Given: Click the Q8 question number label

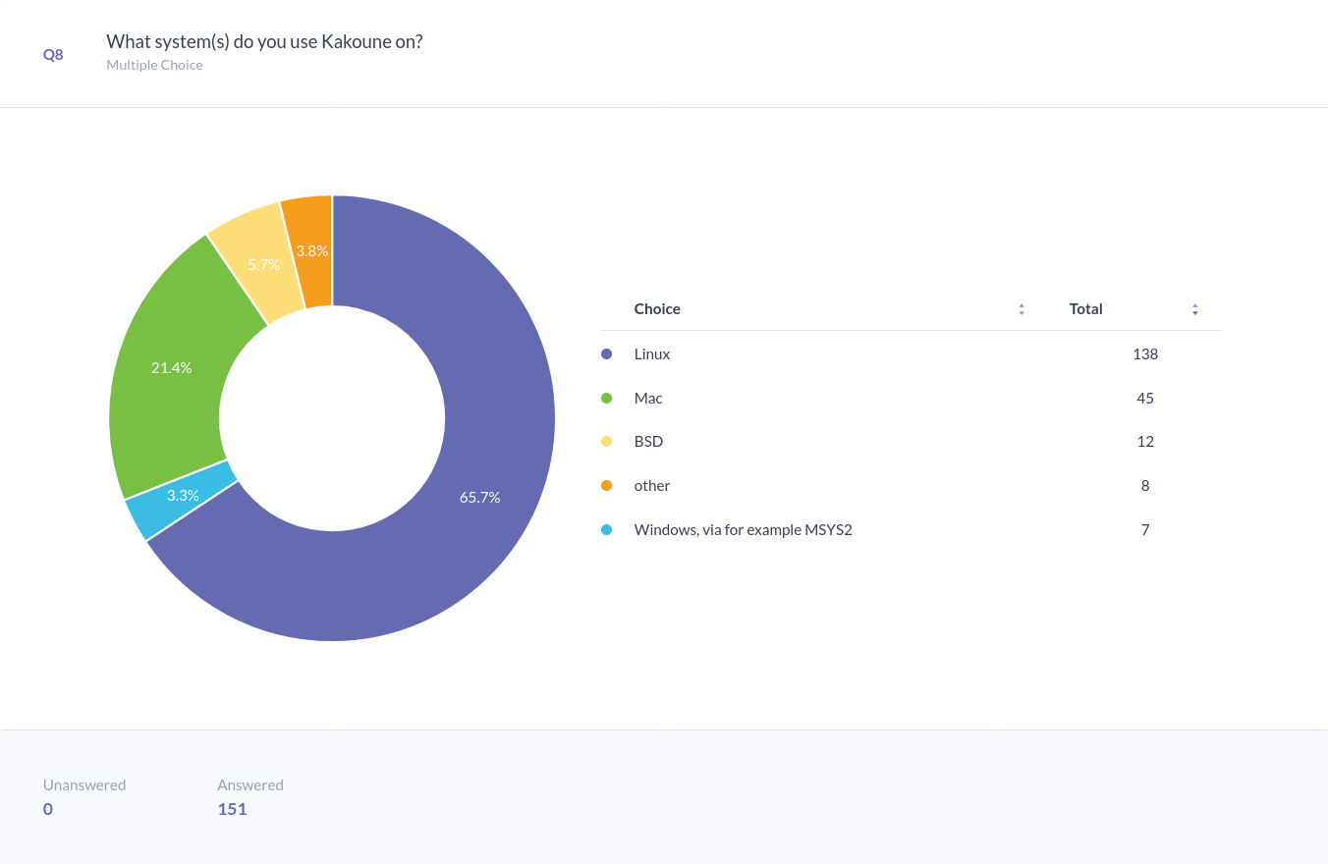Looking at the screenshot, I should point(53,55).
